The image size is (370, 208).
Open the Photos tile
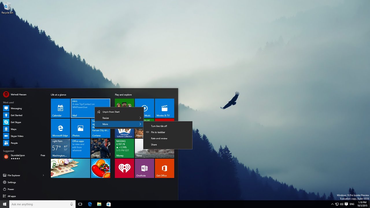click(x=80, y=128)
